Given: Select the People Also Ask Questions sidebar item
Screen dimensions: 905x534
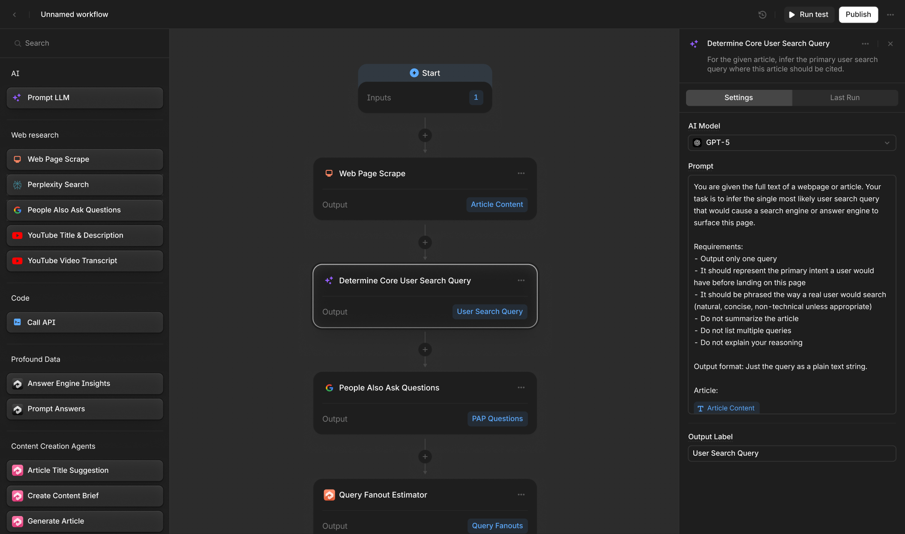Looking at the screenshot, I should pos(84,210).
